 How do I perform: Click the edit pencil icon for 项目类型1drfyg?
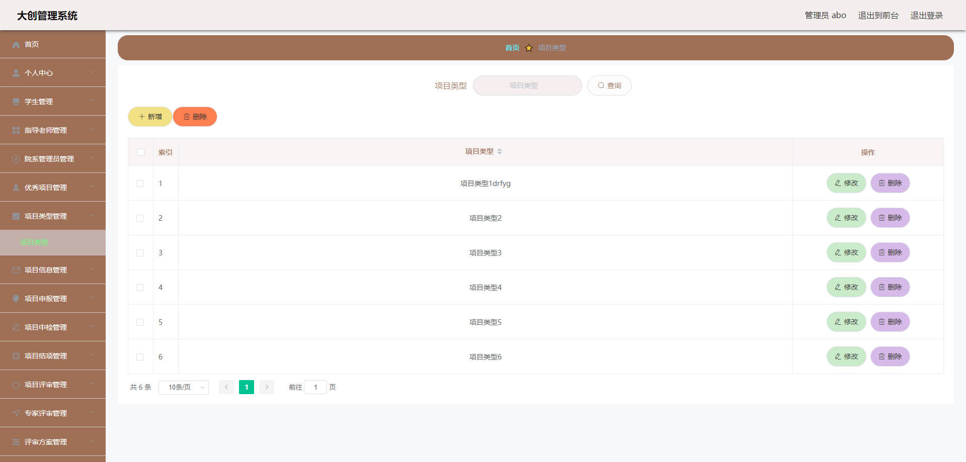[x=838, y=183]
